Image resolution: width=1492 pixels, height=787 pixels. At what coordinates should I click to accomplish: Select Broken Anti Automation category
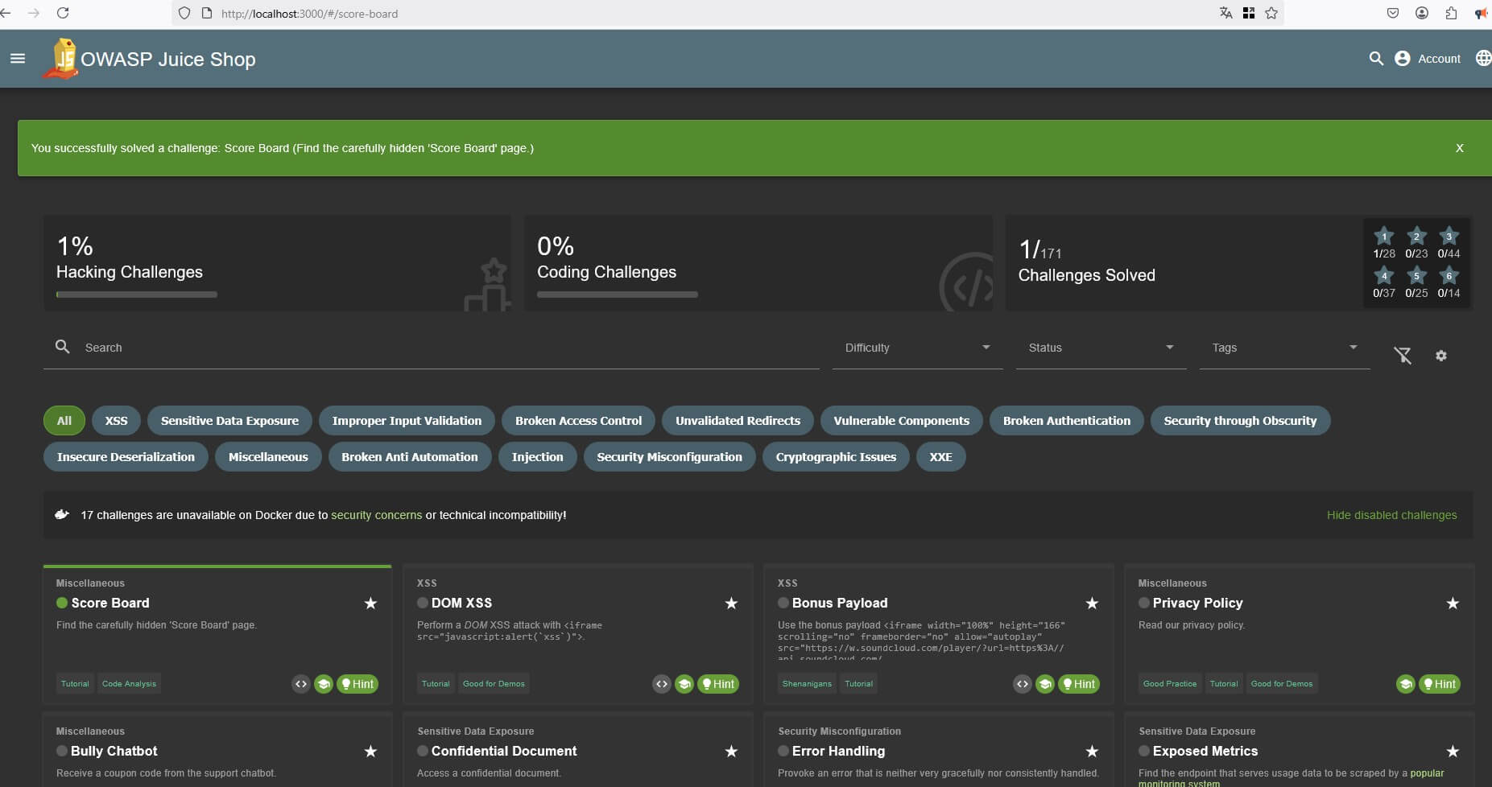409,457
